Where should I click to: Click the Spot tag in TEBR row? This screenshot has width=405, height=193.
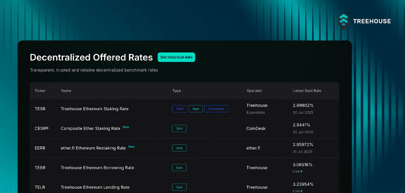(179, 168)
